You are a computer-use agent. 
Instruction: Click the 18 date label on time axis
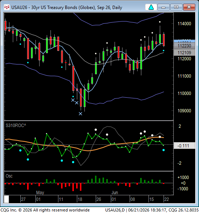[x=80, y=199]
